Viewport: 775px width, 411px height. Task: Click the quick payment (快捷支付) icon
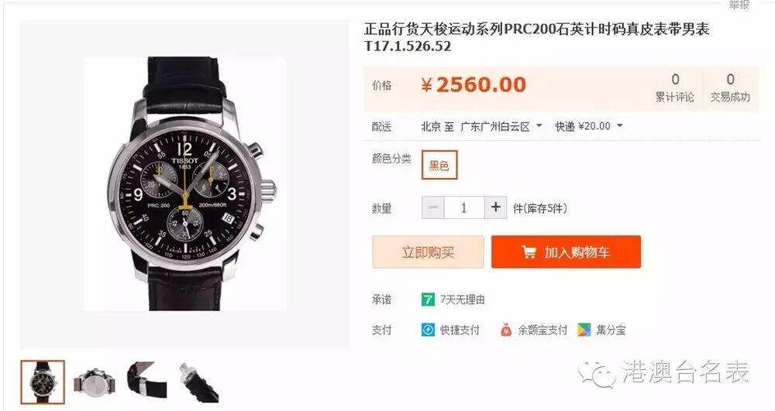click(x=428, y=330)
